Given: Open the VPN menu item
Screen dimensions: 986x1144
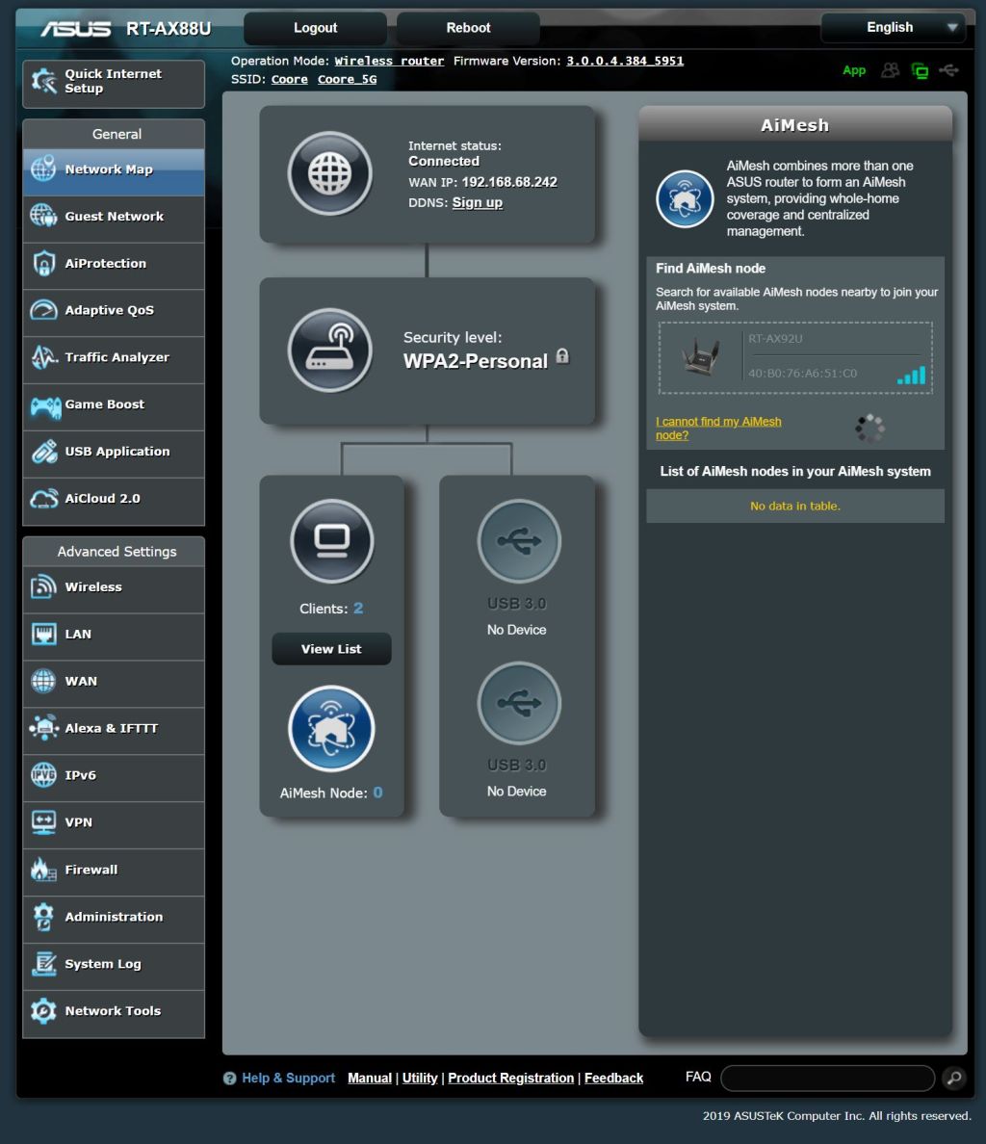Looking at the screenshot, I should tap(114, 825).
